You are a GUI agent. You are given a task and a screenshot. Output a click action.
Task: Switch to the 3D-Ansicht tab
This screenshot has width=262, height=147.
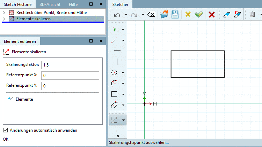(50, 4)
